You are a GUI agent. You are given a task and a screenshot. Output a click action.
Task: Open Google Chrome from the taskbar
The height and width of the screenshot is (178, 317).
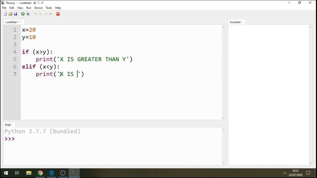40,173
